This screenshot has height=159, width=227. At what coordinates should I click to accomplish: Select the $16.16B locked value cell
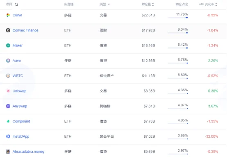[148, 45]
